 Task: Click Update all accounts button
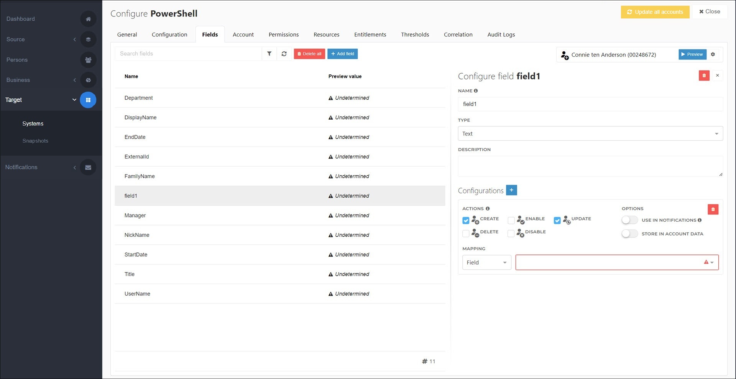coord(655,12)
